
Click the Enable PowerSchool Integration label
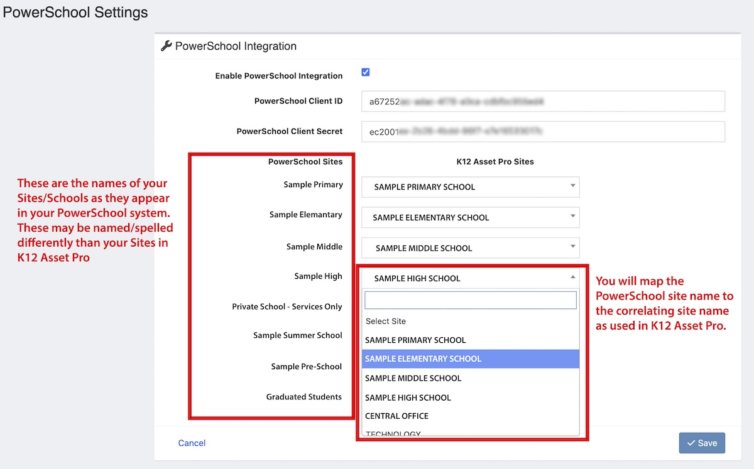[x=278, y=76]
